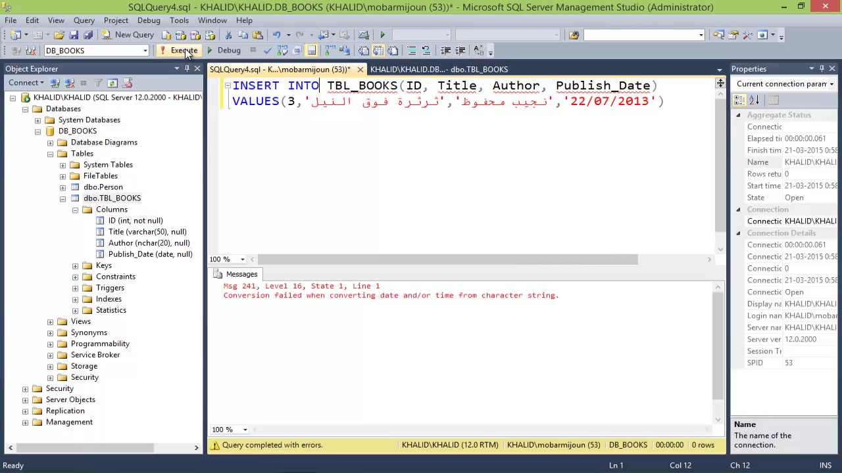Open the Connect dropdown in Object Explorer

pyautogui.click(x=27, y=83)
